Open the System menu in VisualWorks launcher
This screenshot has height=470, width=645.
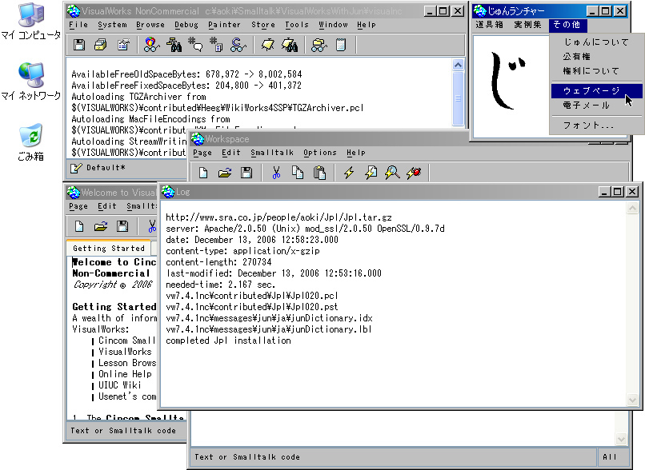pos(112,25)
